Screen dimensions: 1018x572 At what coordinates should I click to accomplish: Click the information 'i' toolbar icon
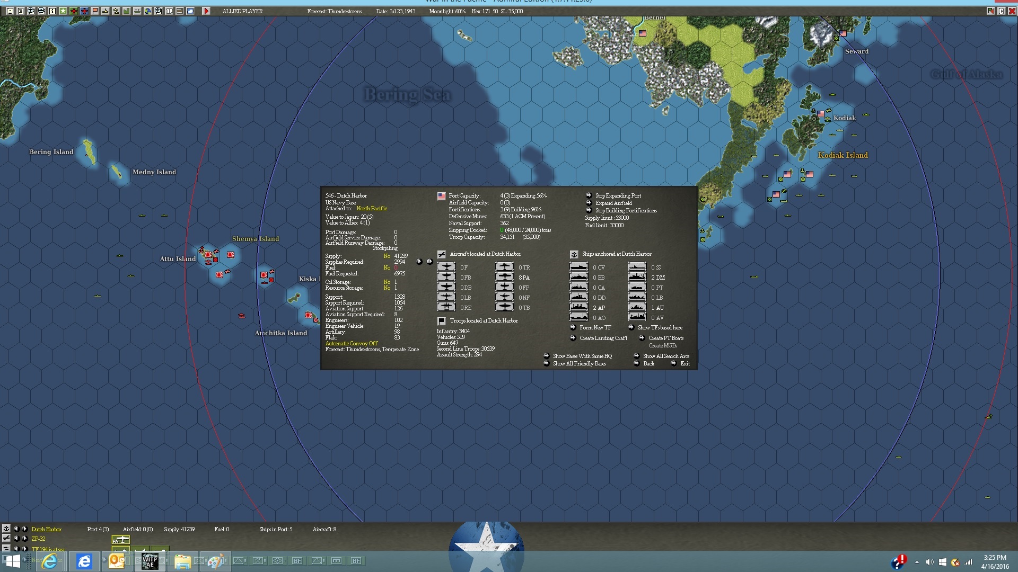pos(52,11)
